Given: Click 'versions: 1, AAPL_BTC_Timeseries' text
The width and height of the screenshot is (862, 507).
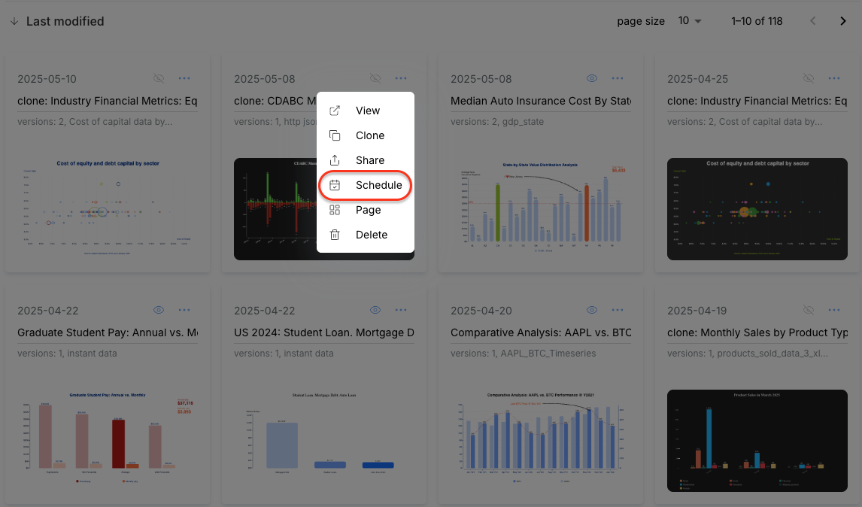Looking at the screenshot, I should pyautogui.click(x=524, y=353).
